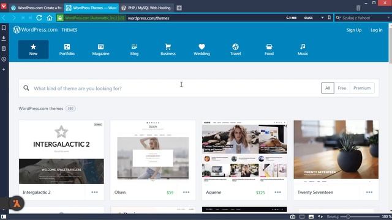Open page actions code icon
The image size is (392, 220).
click(320, 217)
